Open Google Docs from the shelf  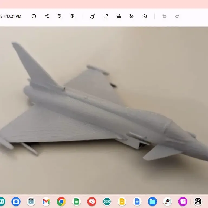point(137,201)
